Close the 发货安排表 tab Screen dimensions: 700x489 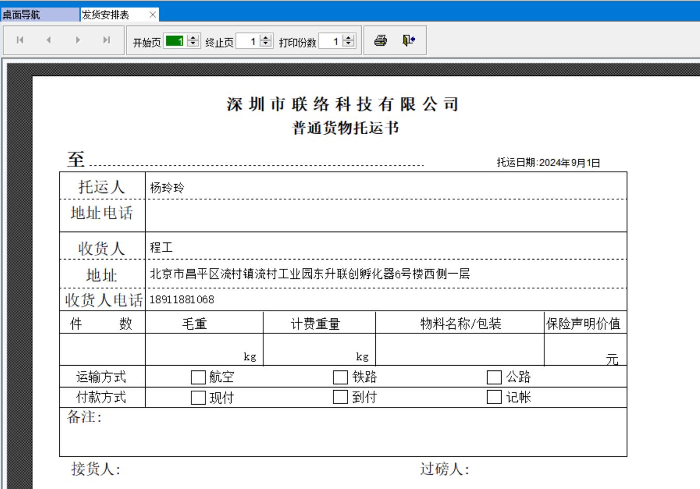click(x=152, y=15)
